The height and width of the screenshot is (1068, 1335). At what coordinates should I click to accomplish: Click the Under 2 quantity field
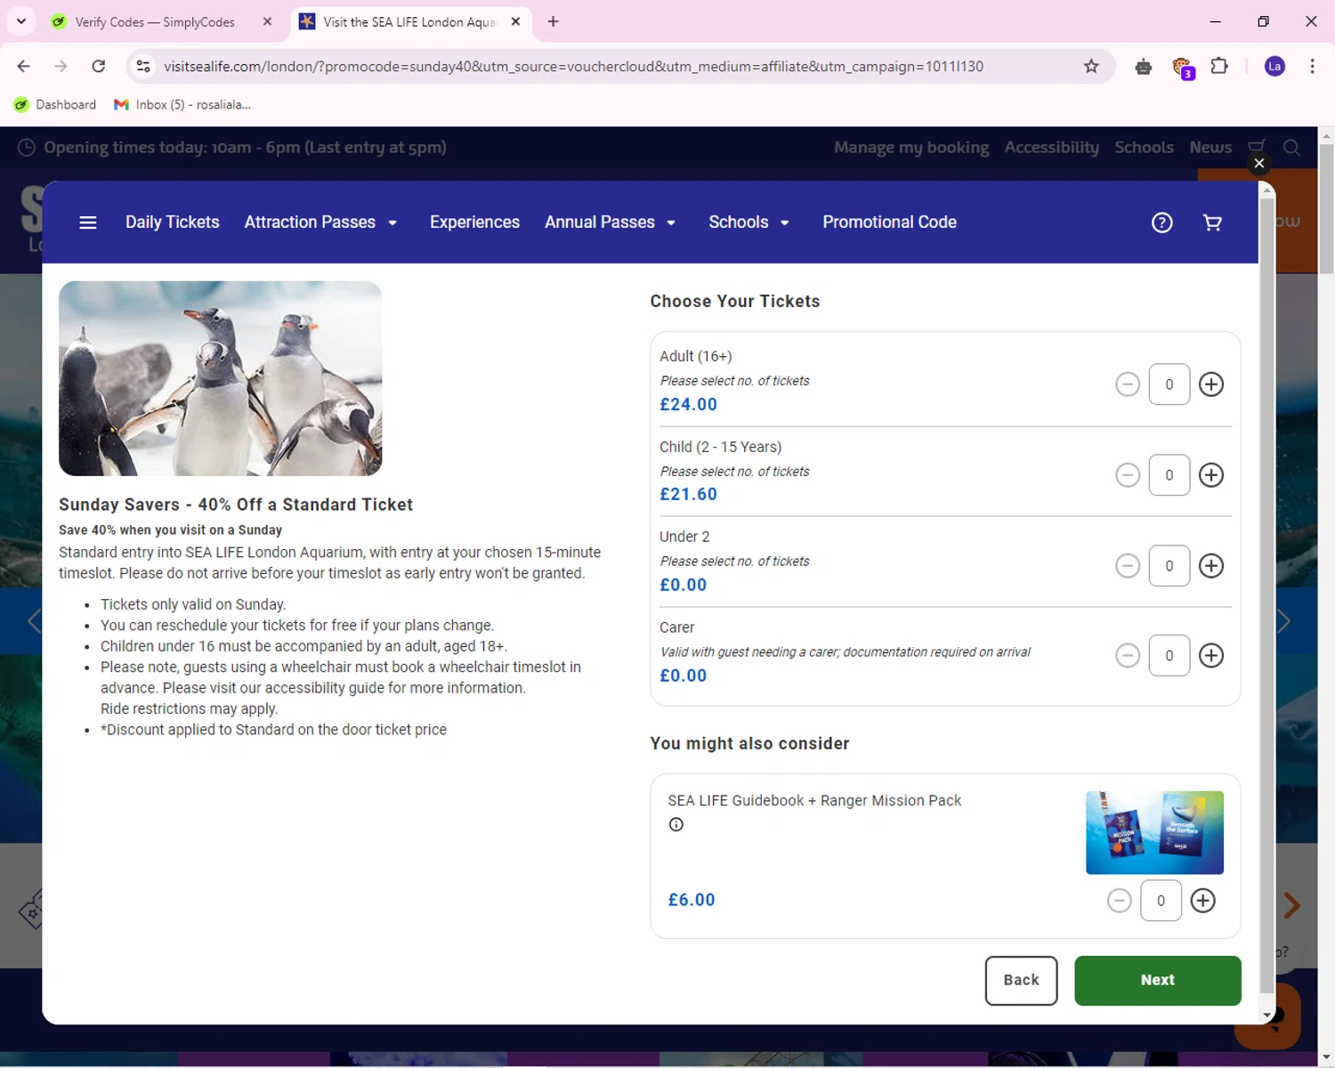coord(1169,566)
